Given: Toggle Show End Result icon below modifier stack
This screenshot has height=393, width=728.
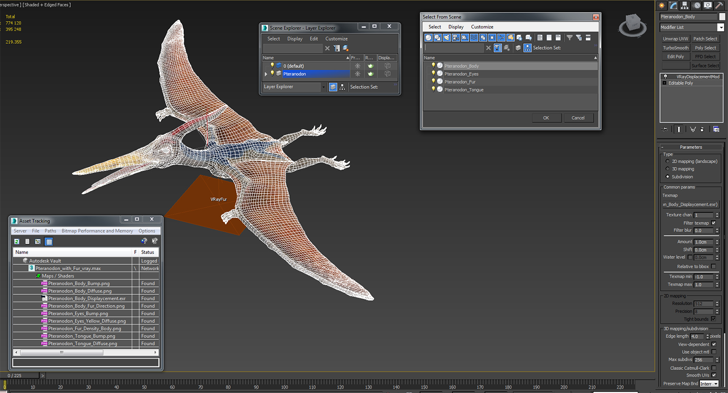Looking at the screenshot, I should point(679,129).
